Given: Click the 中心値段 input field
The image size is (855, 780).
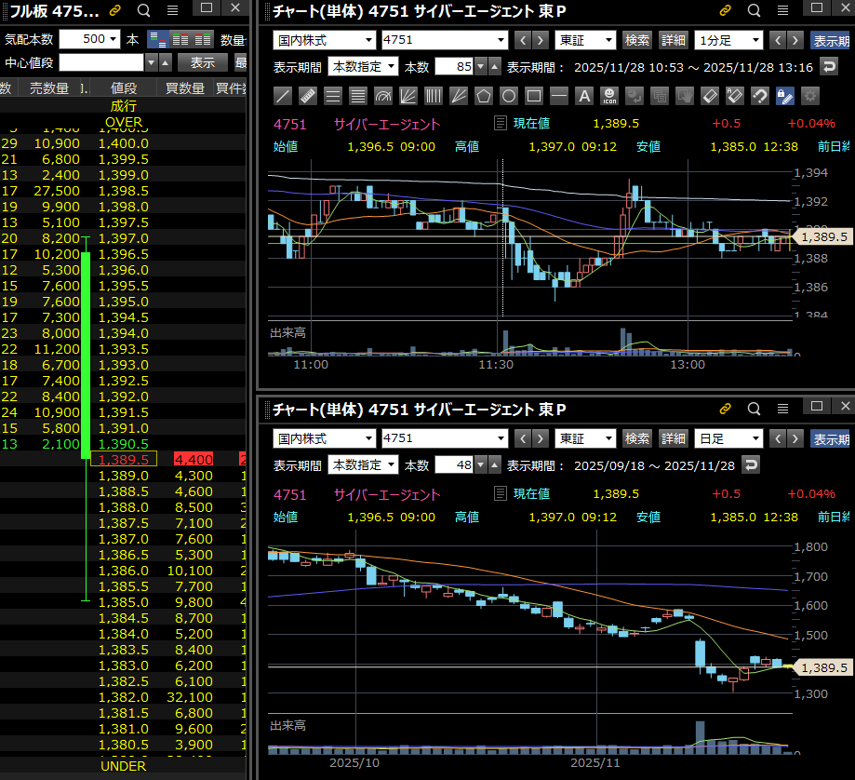Looking at the screenshot, I should point(102,62).
